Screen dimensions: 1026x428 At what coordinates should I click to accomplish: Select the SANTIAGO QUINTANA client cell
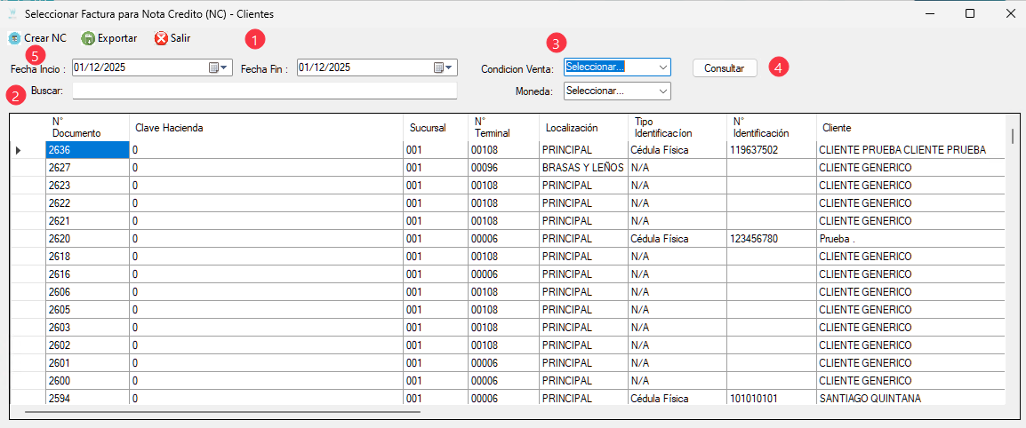point(910,399)
